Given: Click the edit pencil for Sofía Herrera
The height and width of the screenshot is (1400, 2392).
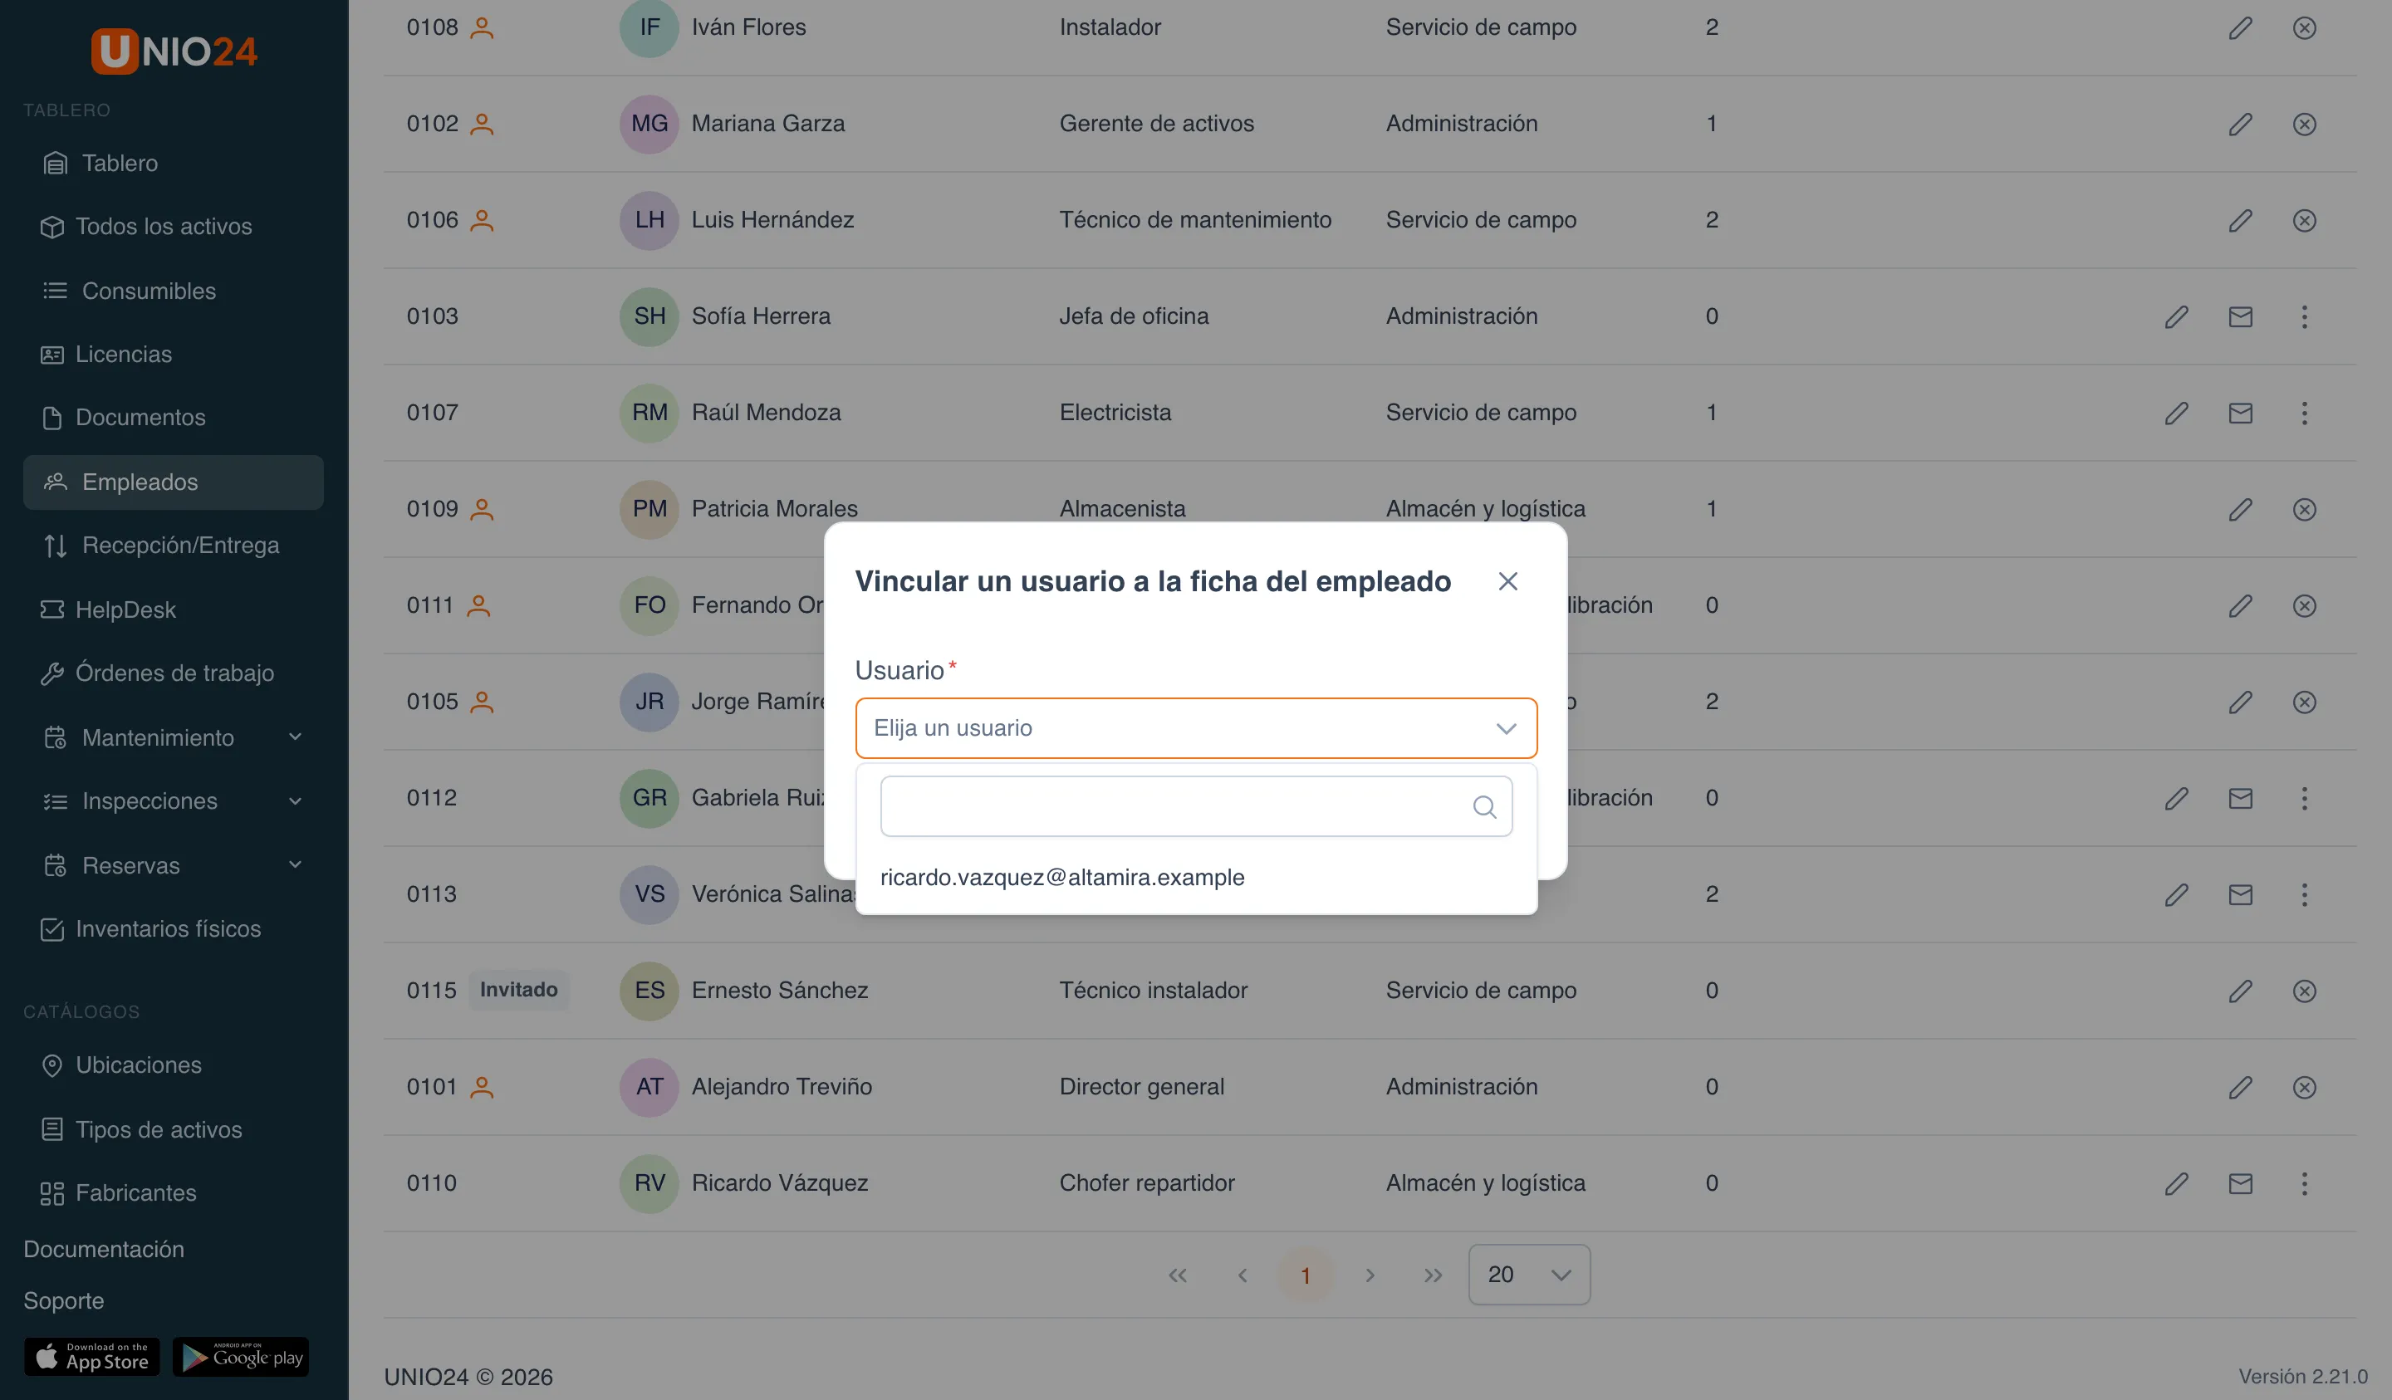Looking at the screenshot, I should point(2175,316).
